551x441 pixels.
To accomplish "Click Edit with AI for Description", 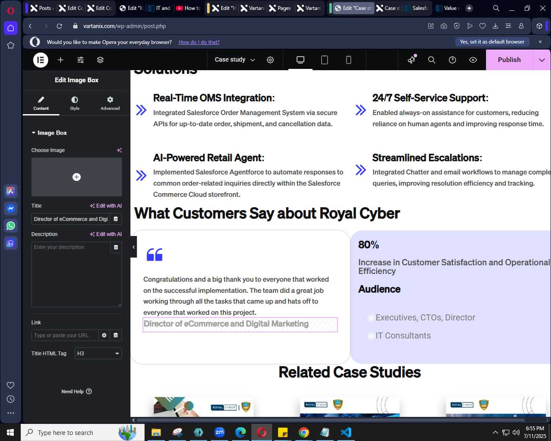I will pyautogui.click(x=105, y=234).
